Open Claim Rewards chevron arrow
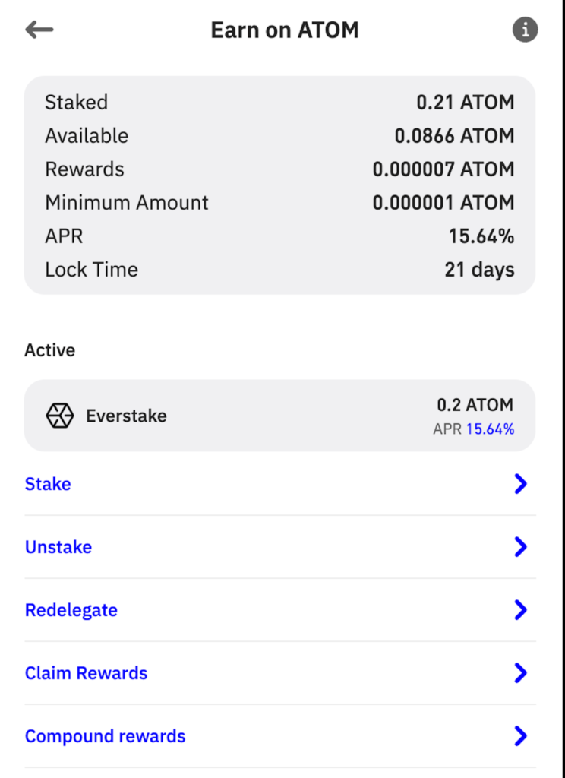 point(520,673)
